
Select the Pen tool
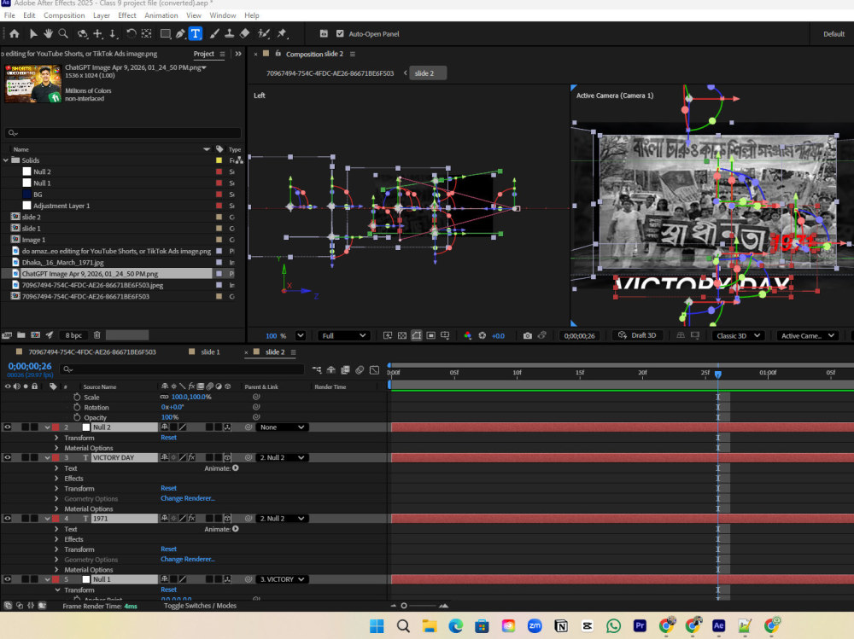(180, 34)
